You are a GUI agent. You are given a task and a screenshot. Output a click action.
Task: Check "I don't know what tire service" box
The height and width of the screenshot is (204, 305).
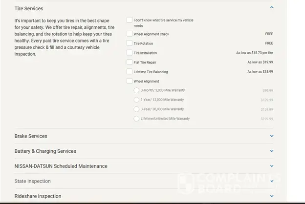pyautogui.click(x=130, y=20)
